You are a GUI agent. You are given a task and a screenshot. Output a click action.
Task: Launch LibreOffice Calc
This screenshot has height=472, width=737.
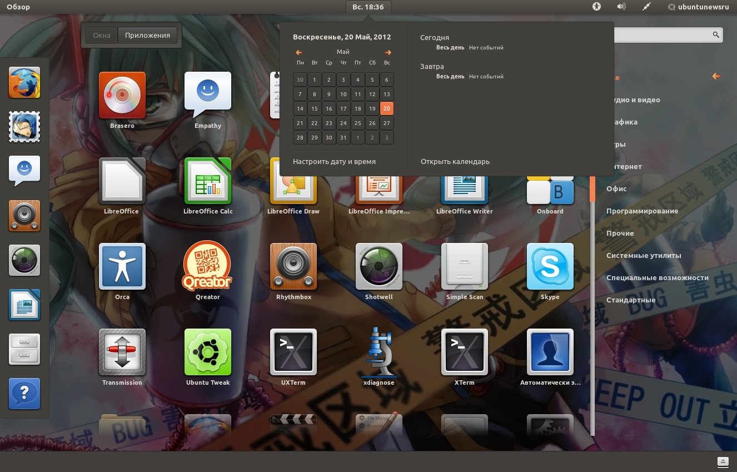(x=208, y=181)
